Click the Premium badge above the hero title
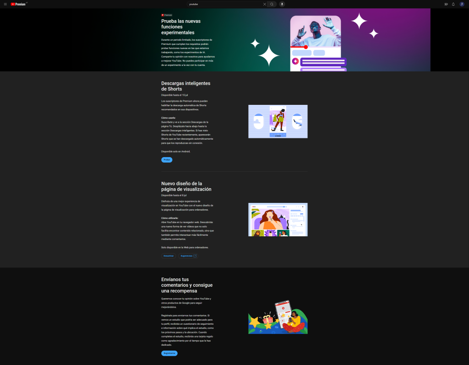 click(167, 15)
